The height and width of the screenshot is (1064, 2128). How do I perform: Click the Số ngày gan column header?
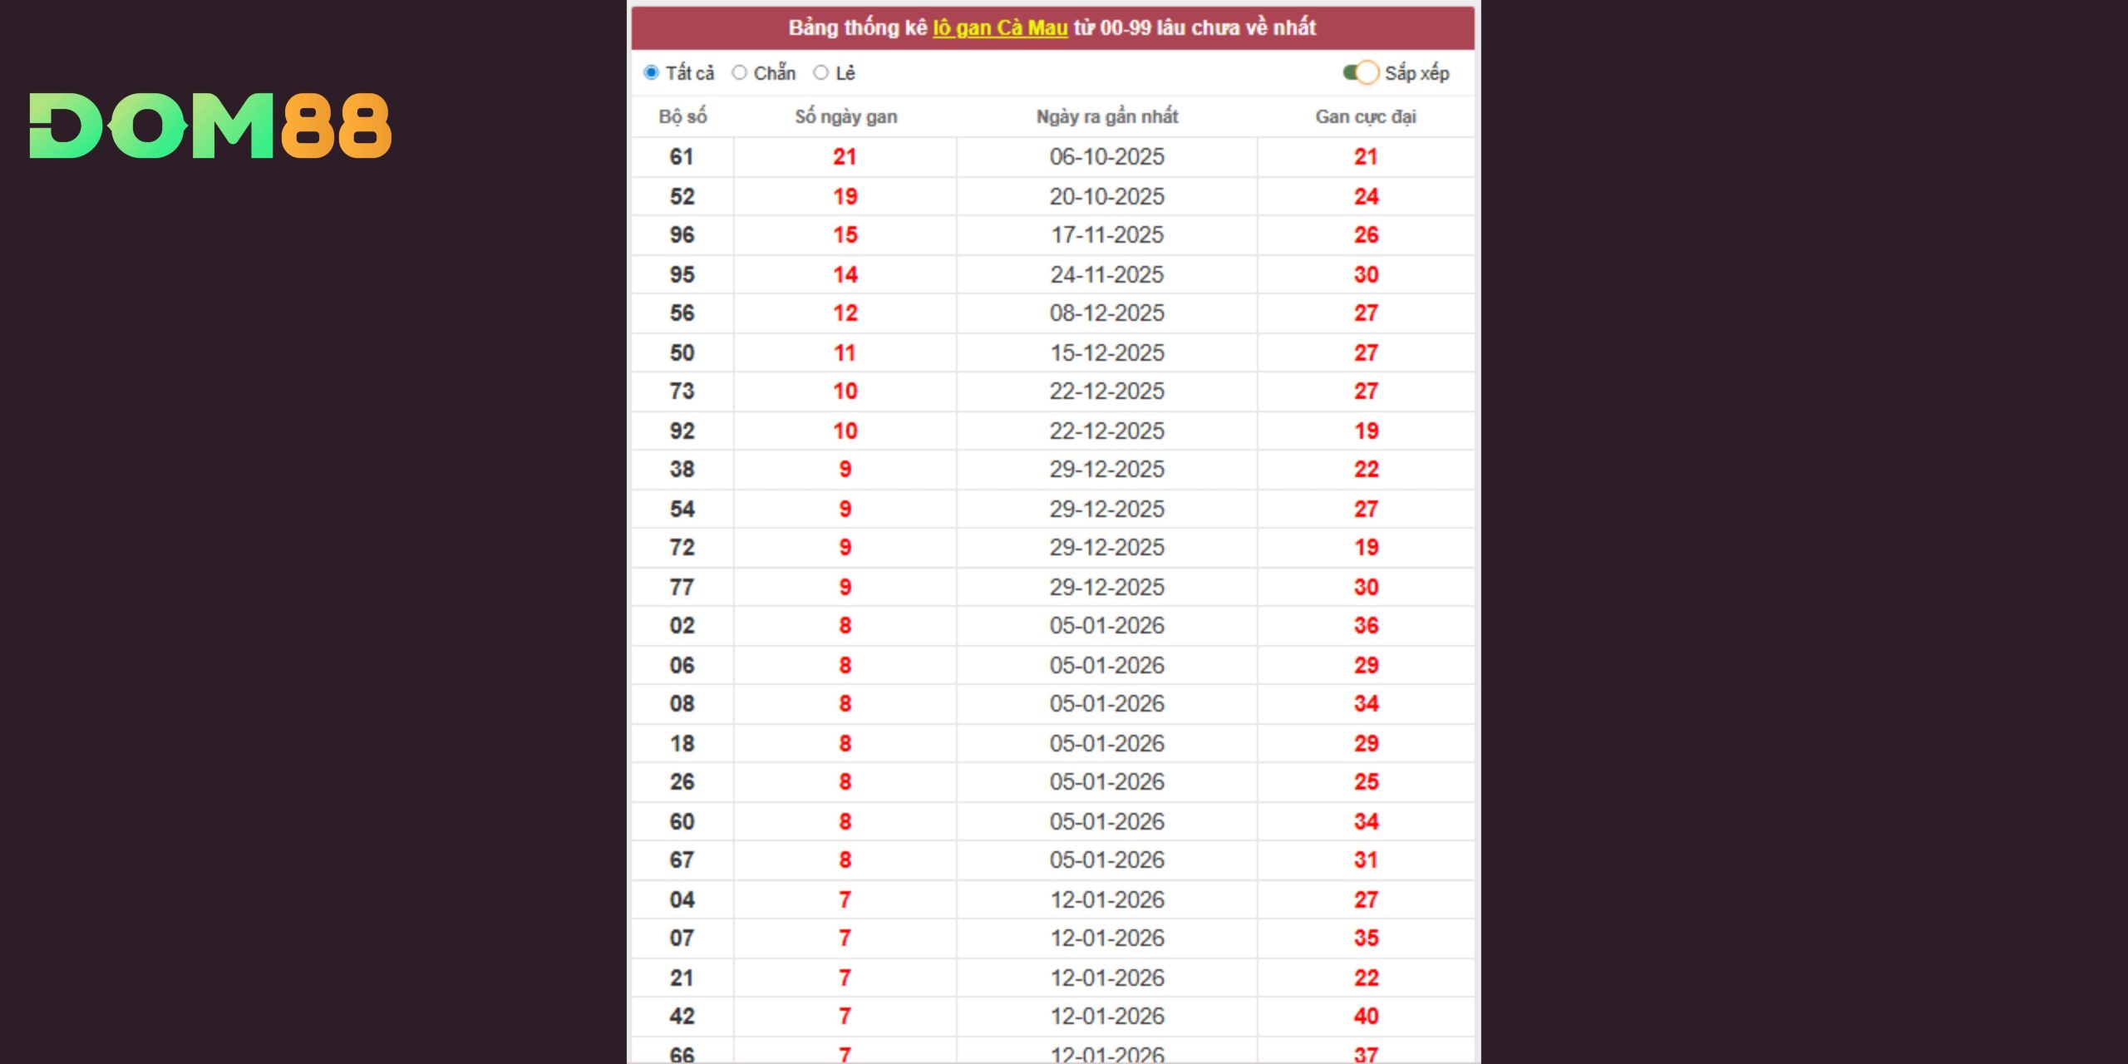[x=845, y=117]
